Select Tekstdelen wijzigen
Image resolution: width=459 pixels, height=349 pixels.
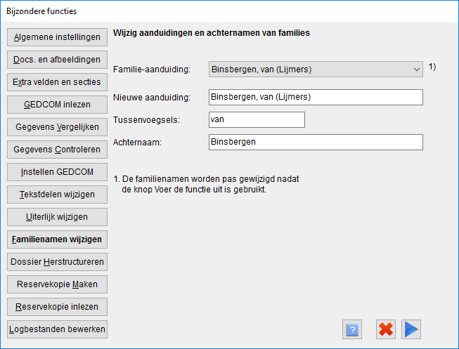pyautogui.click(x=57, y=195)
